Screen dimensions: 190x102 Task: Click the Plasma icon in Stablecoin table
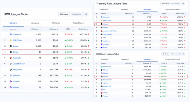point(101,70)
